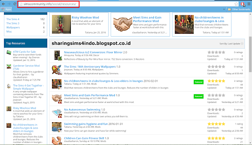
Task: Click Featured badge on Meet Sims row
Action: pos(198,96)
